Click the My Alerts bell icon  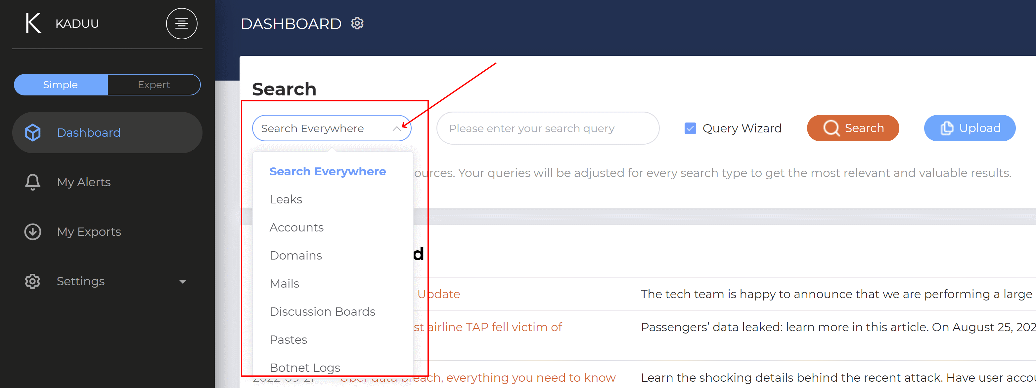point(32,182)
